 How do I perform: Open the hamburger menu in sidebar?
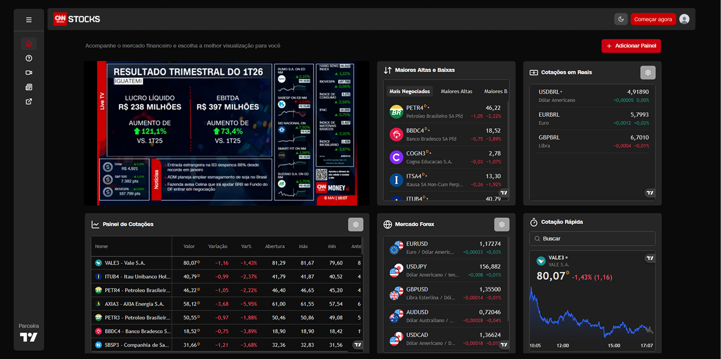(x=29, y=19)
